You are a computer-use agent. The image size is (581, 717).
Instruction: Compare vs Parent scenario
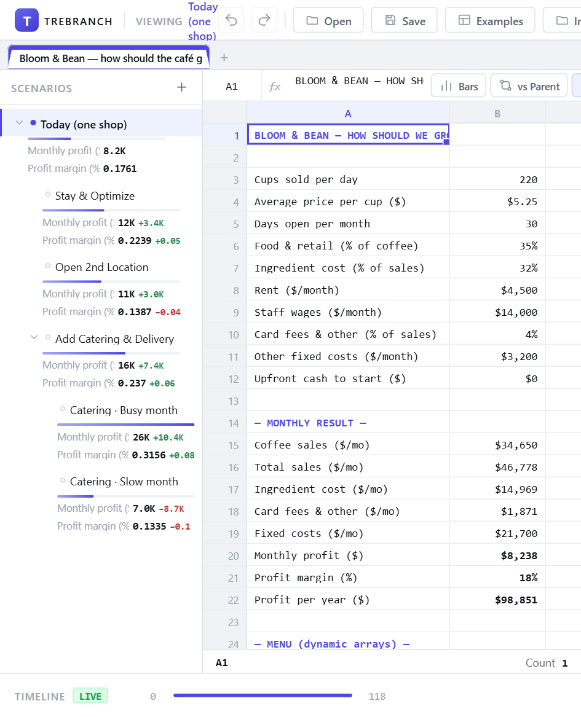click(x=529, y=86)
